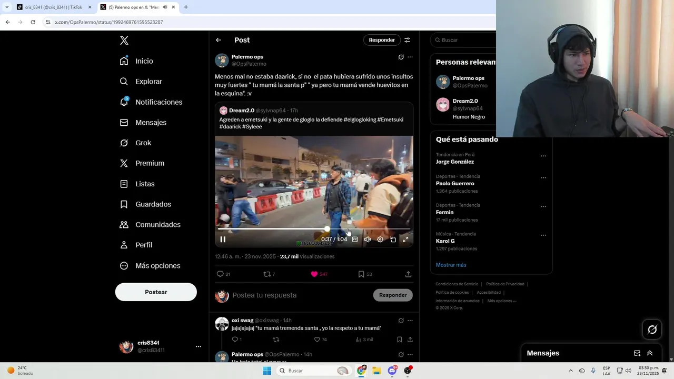Go back with Post arrow
The width and height of the screenshot is (674, 379).
219,40
